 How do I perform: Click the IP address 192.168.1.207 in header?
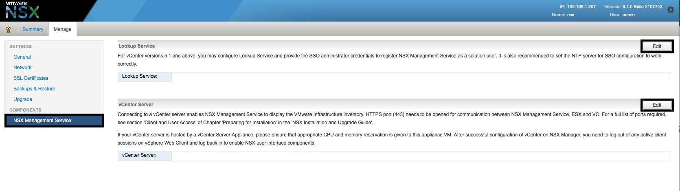(x=581, y=7)
